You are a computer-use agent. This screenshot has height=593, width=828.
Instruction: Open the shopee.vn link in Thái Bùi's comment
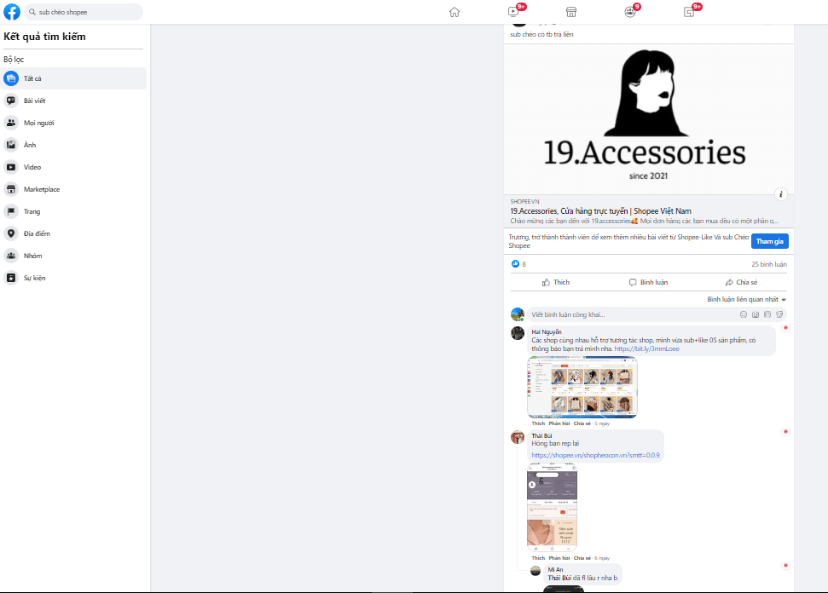(x=595, y=455)
